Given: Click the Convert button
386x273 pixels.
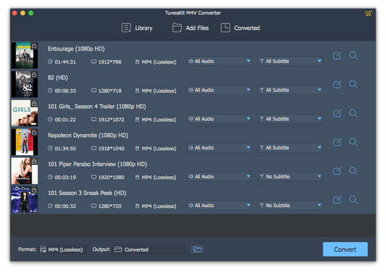Looking at the screenshot, I should 345,249.
